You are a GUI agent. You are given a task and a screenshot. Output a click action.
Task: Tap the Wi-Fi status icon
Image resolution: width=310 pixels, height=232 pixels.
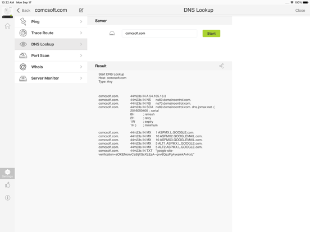tap(292, 2)
